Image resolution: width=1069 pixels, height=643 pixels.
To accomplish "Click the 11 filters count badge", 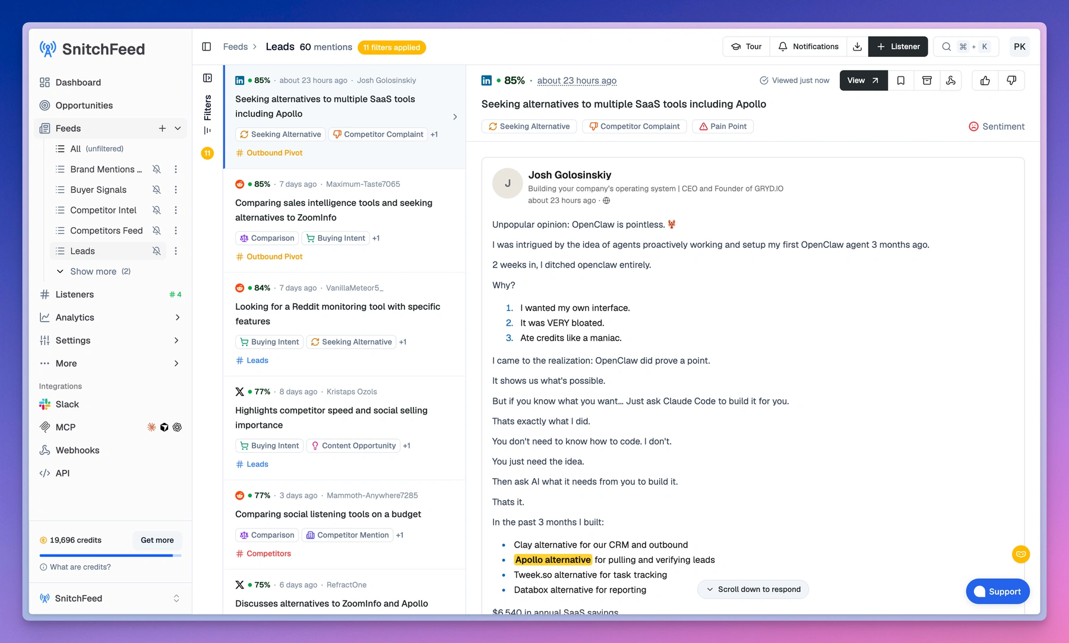I will pyautogui.click(x=207, y=153).
